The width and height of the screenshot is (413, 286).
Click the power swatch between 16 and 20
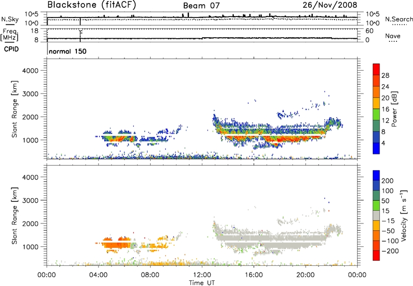point(376,103)
